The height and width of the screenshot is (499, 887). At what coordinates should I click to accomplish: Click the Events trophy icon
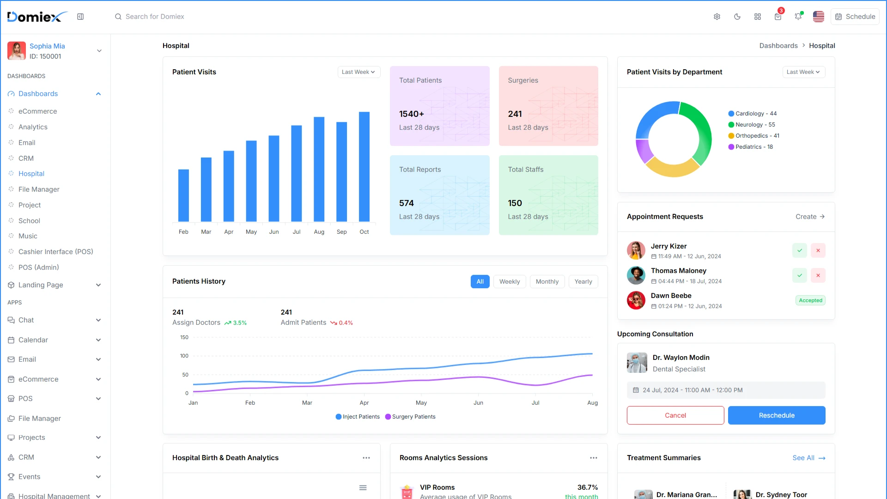pos(11,477)
